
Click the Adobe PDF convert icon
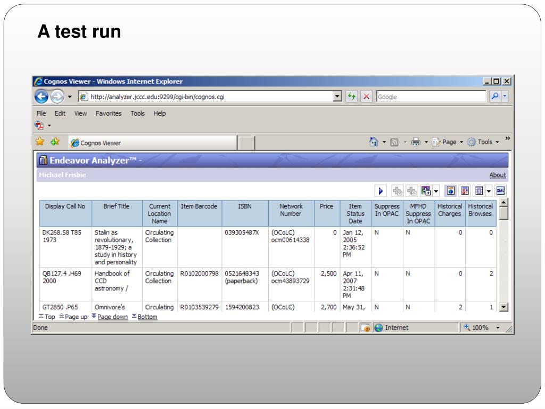(39, 125)
